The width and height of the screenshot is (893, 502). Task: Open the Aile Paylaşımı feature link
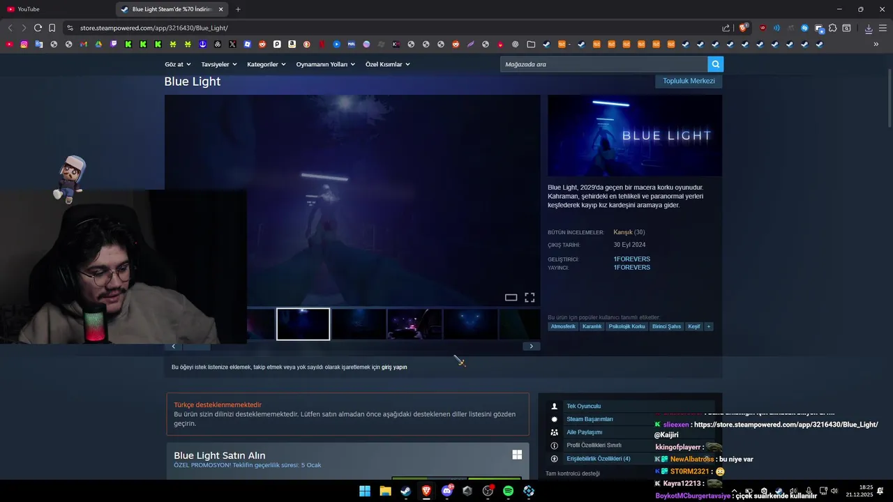pos(584,432)
